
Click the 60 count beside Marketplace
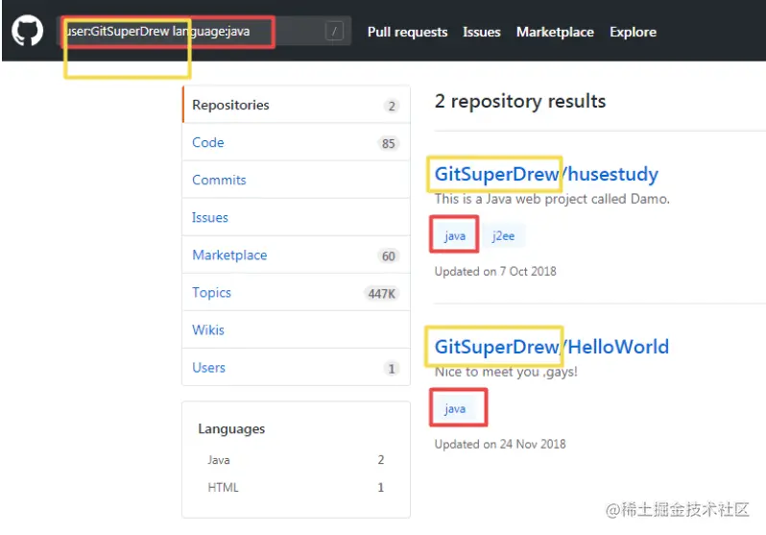point(389,255)
